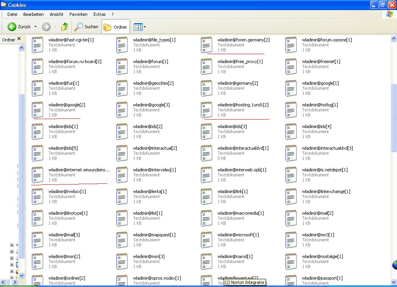397x287 pixels.
Task: Select the wladimir@germany[2] file icon
Action: tap(206, 88)
